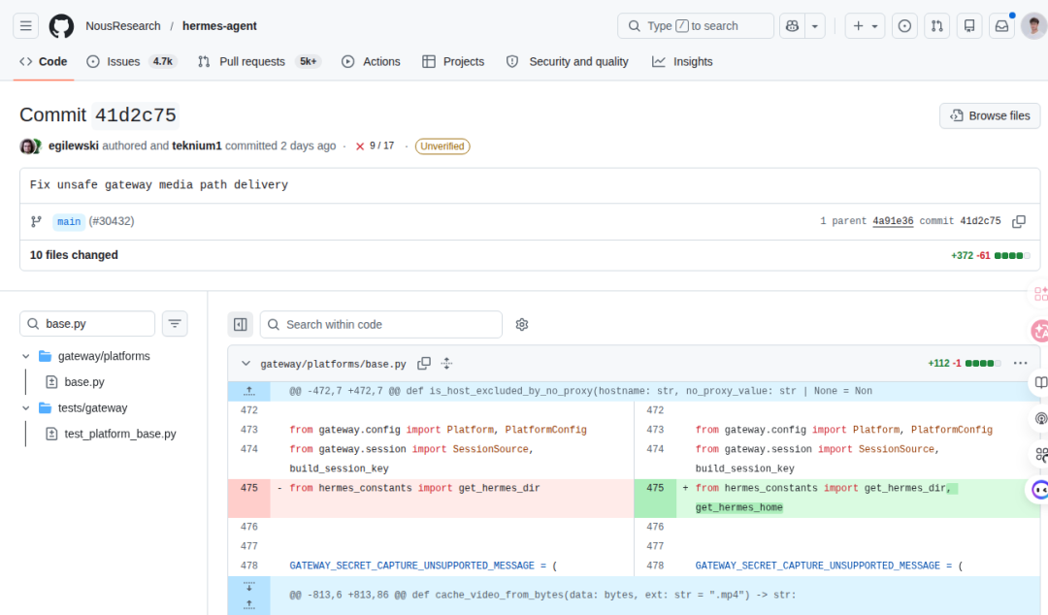The image size is (1048, 615).
Task: Click the gateway/platforms folder icon
Action: (x=45, y=356)
